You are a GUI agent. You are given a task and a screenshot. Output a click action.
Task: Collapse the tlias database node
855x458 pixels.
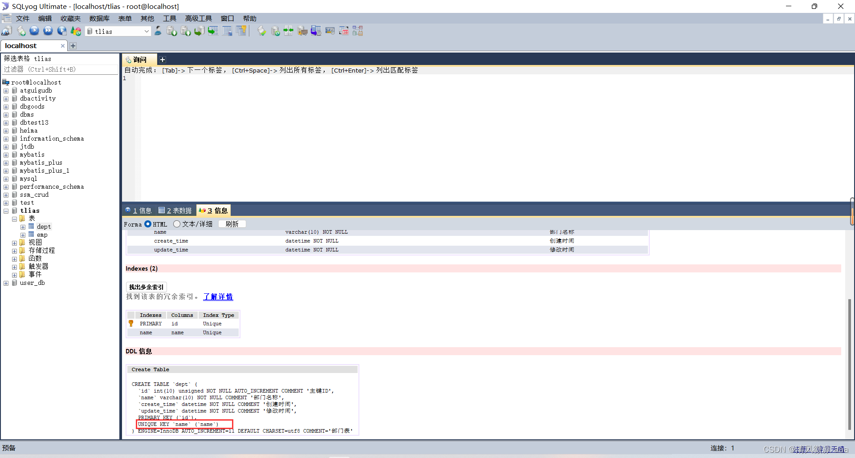(6, 211)
